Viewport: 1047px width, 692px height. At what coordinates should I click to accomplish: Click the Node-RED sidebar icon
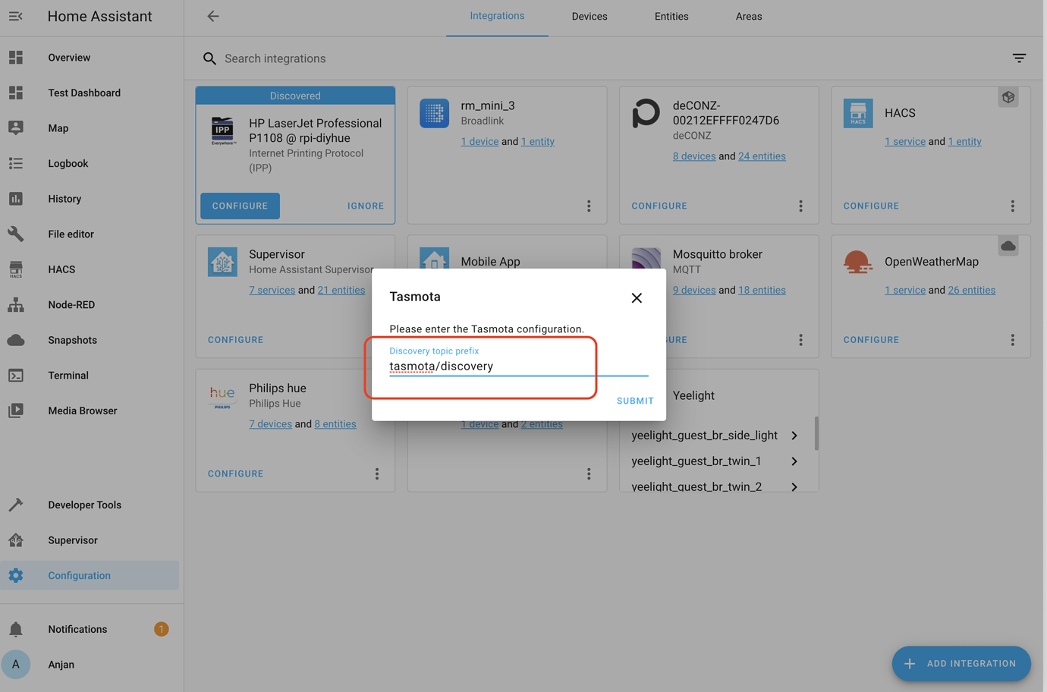[16, 304]
